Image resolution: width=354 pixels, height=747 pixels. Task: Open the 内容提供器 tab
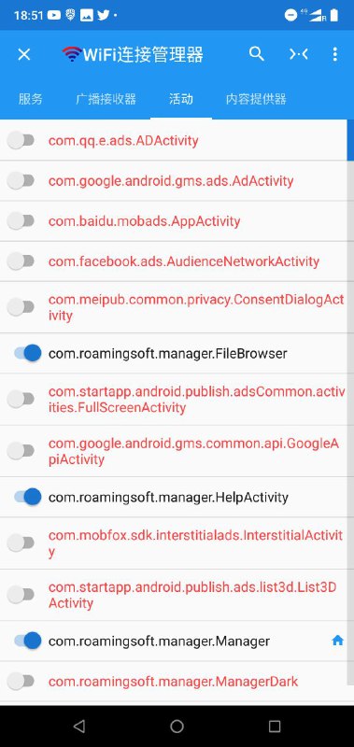point(256,99)
